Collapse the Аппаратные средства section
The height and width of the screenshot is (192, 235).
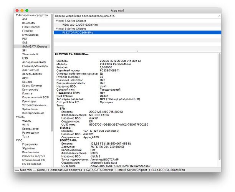pos(17,15)
